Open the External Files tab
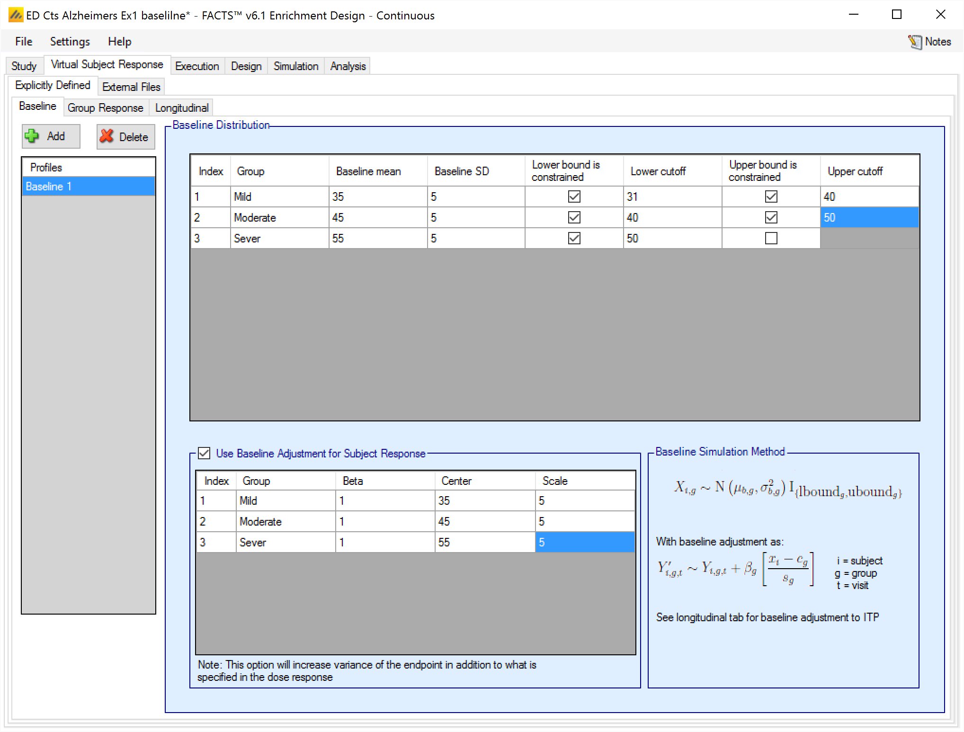964x732 pixels. click(131, 87)
